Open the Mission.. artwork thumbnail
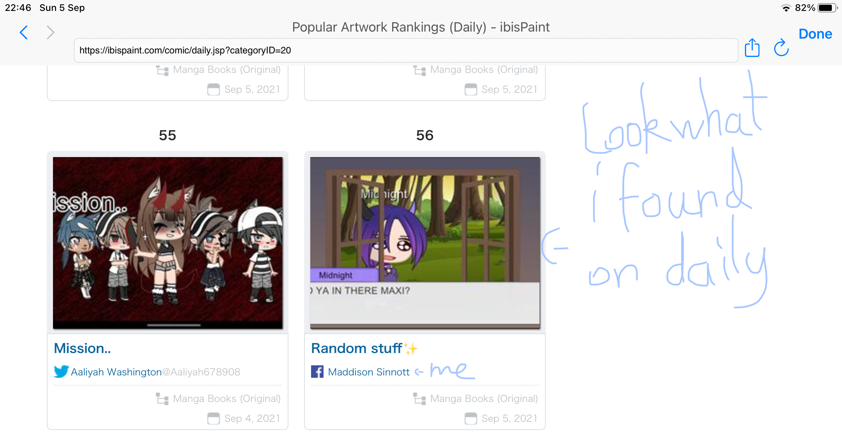This screenshot has height=439, width=842. click(x=168, y=243)
